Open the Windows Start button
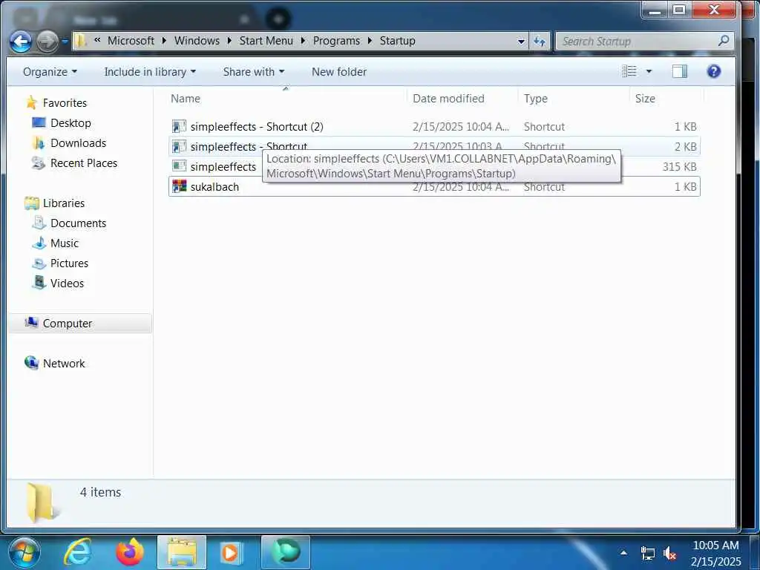 click(x=24, y=552)
